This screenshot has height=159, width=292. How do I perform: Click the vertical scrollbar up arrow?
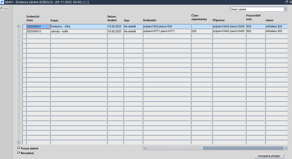point(18,26)
